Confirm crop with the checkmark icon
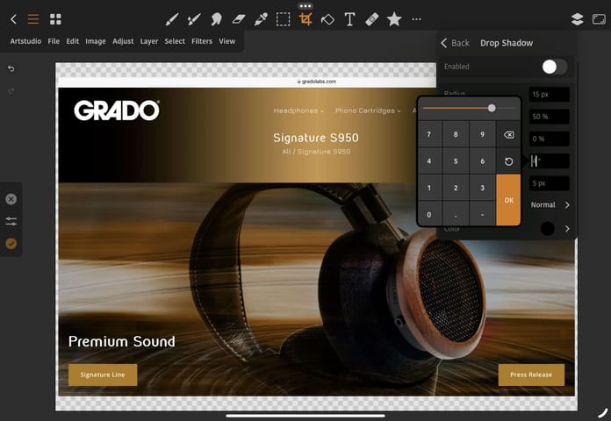611x421 pixels. 11,244
